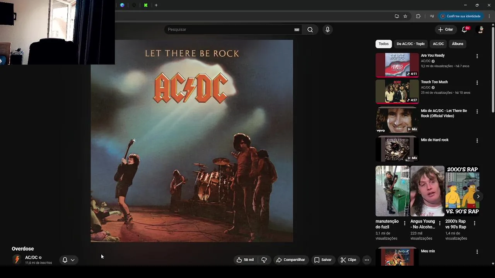Click the Salvar button
The width and height of the screenshot is (495, 278).
[x=323, y=260]
